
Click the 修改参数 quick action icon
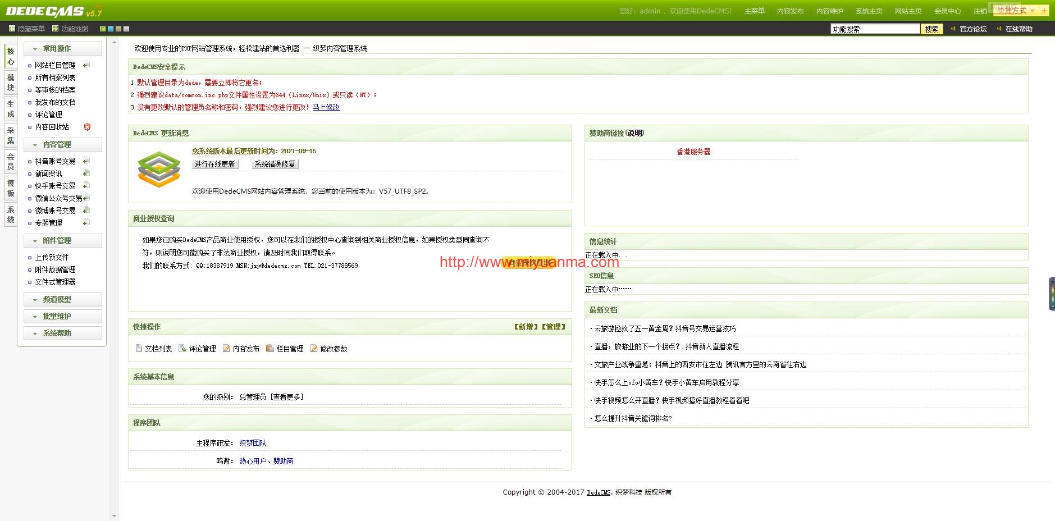click(x=314, y=348)
